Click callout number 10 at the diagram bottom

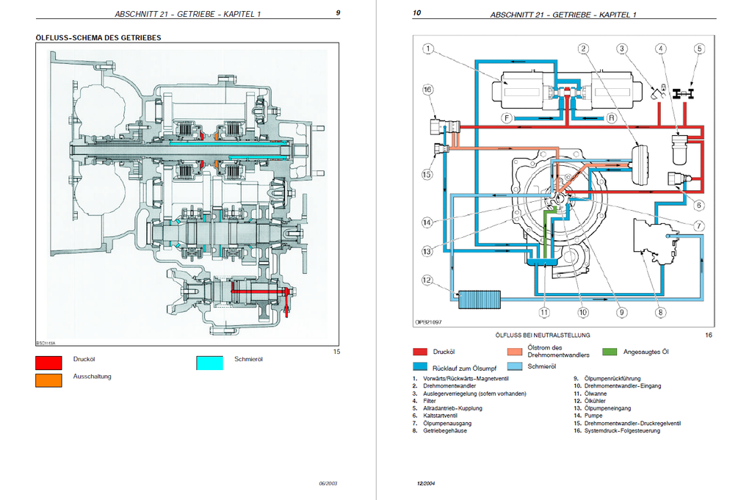pyautogui.click(x=582, y=313)
